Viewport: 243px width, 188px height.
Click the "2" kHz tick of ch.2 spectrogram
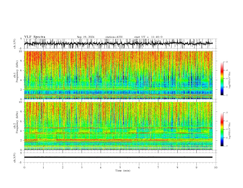pos(22,140)
